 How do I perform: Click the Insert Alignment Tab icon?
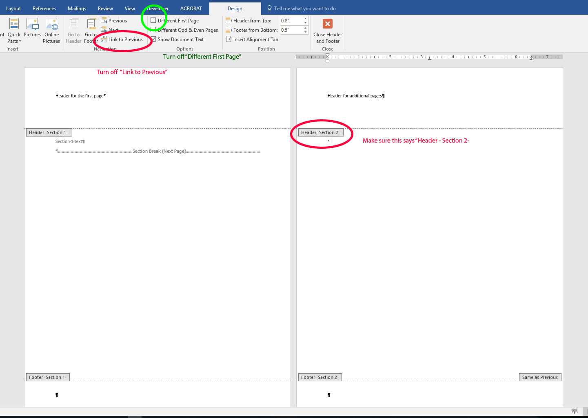(229, 40)
